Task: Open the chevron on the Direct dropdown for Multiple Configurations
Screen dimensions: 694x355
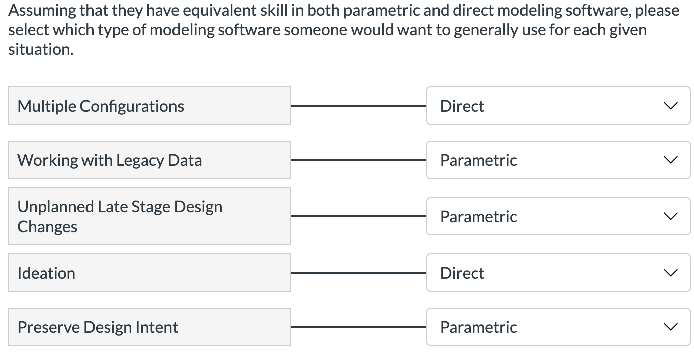Action: [669, 106]
